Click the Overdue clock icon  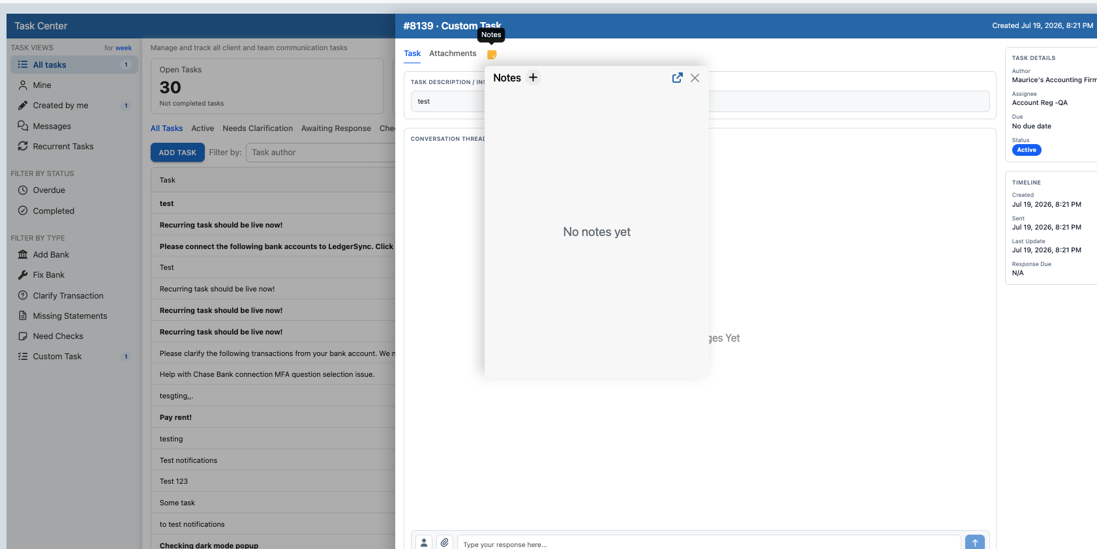[x=23, y=190]
